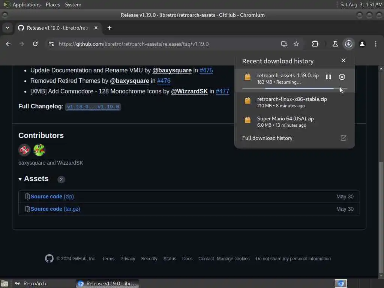This screenshot has height=288, width=384.
Task: Open the Chromium three-dot menu
Action: click(376, 44)
